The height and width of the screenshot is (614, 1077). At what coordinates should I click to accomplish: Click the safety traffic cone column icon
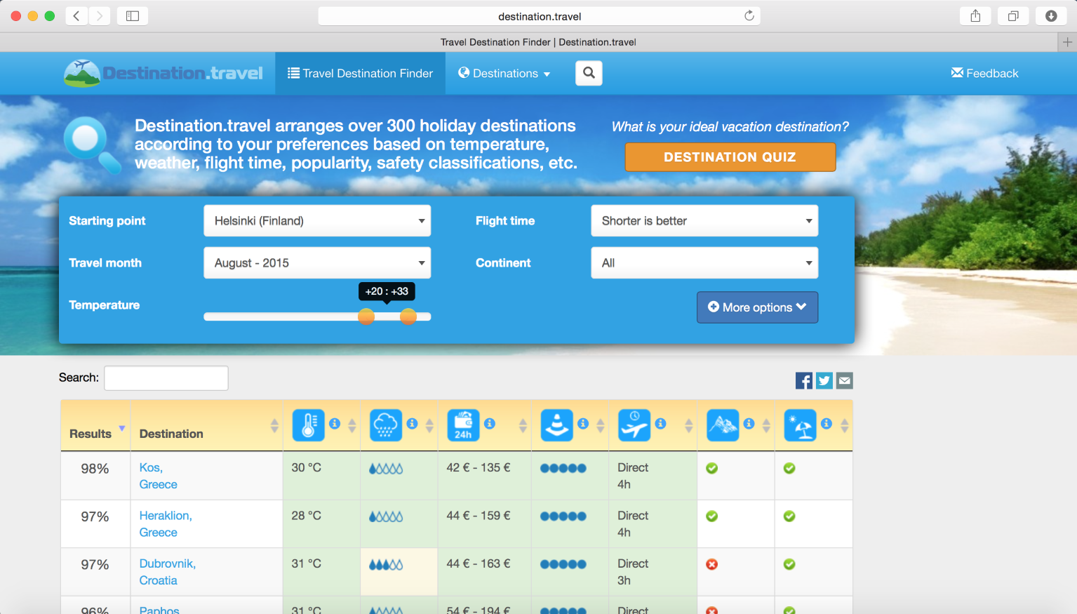(557, 425)
